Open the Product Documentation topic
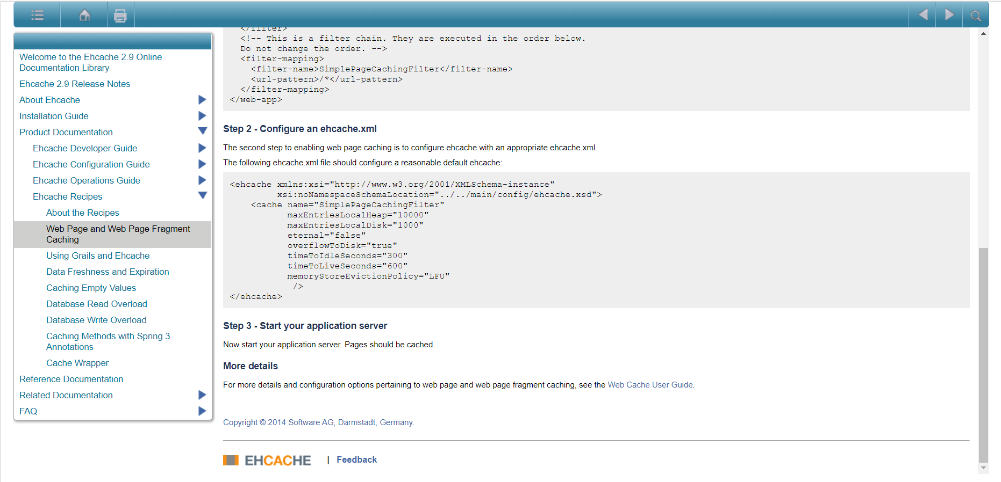 click(66, 132)
